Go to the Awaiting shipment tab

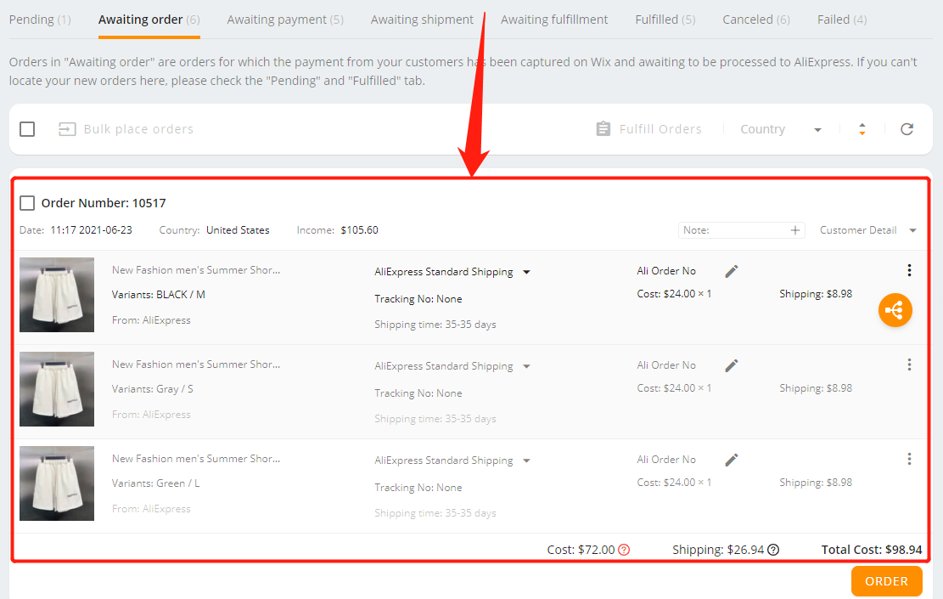coord(422,20)
